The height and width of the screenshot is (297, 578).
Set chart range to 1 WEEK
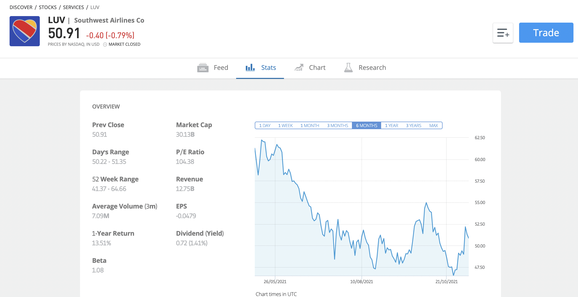[285, 125]
